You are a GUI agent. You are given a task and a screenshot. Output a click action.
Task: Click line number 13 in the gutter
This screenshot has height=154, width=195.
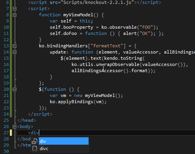6,46
